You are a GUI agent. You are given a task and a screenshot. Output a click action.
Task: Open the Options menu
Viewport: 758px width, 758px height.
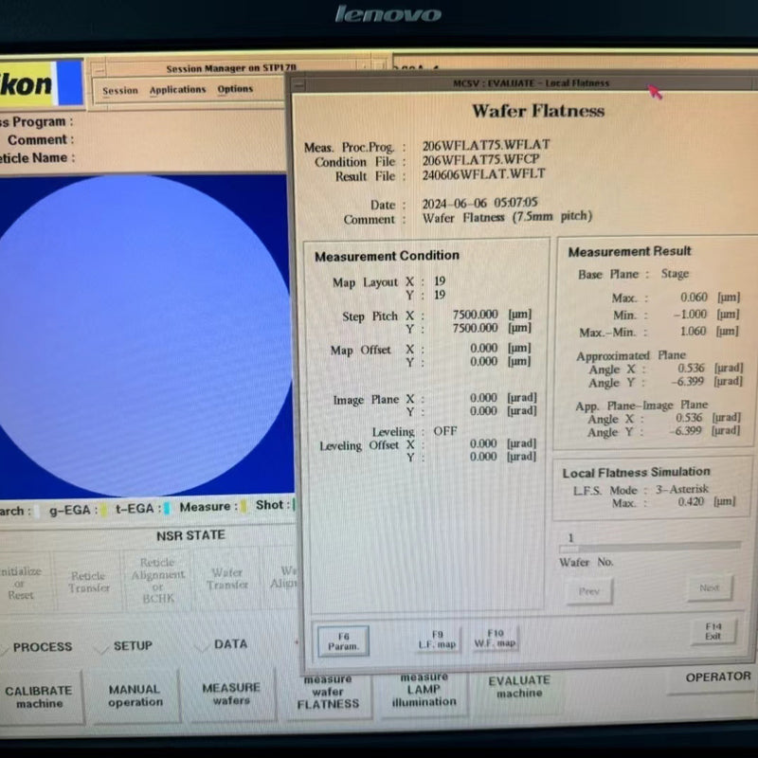click(x=235, y=90)
